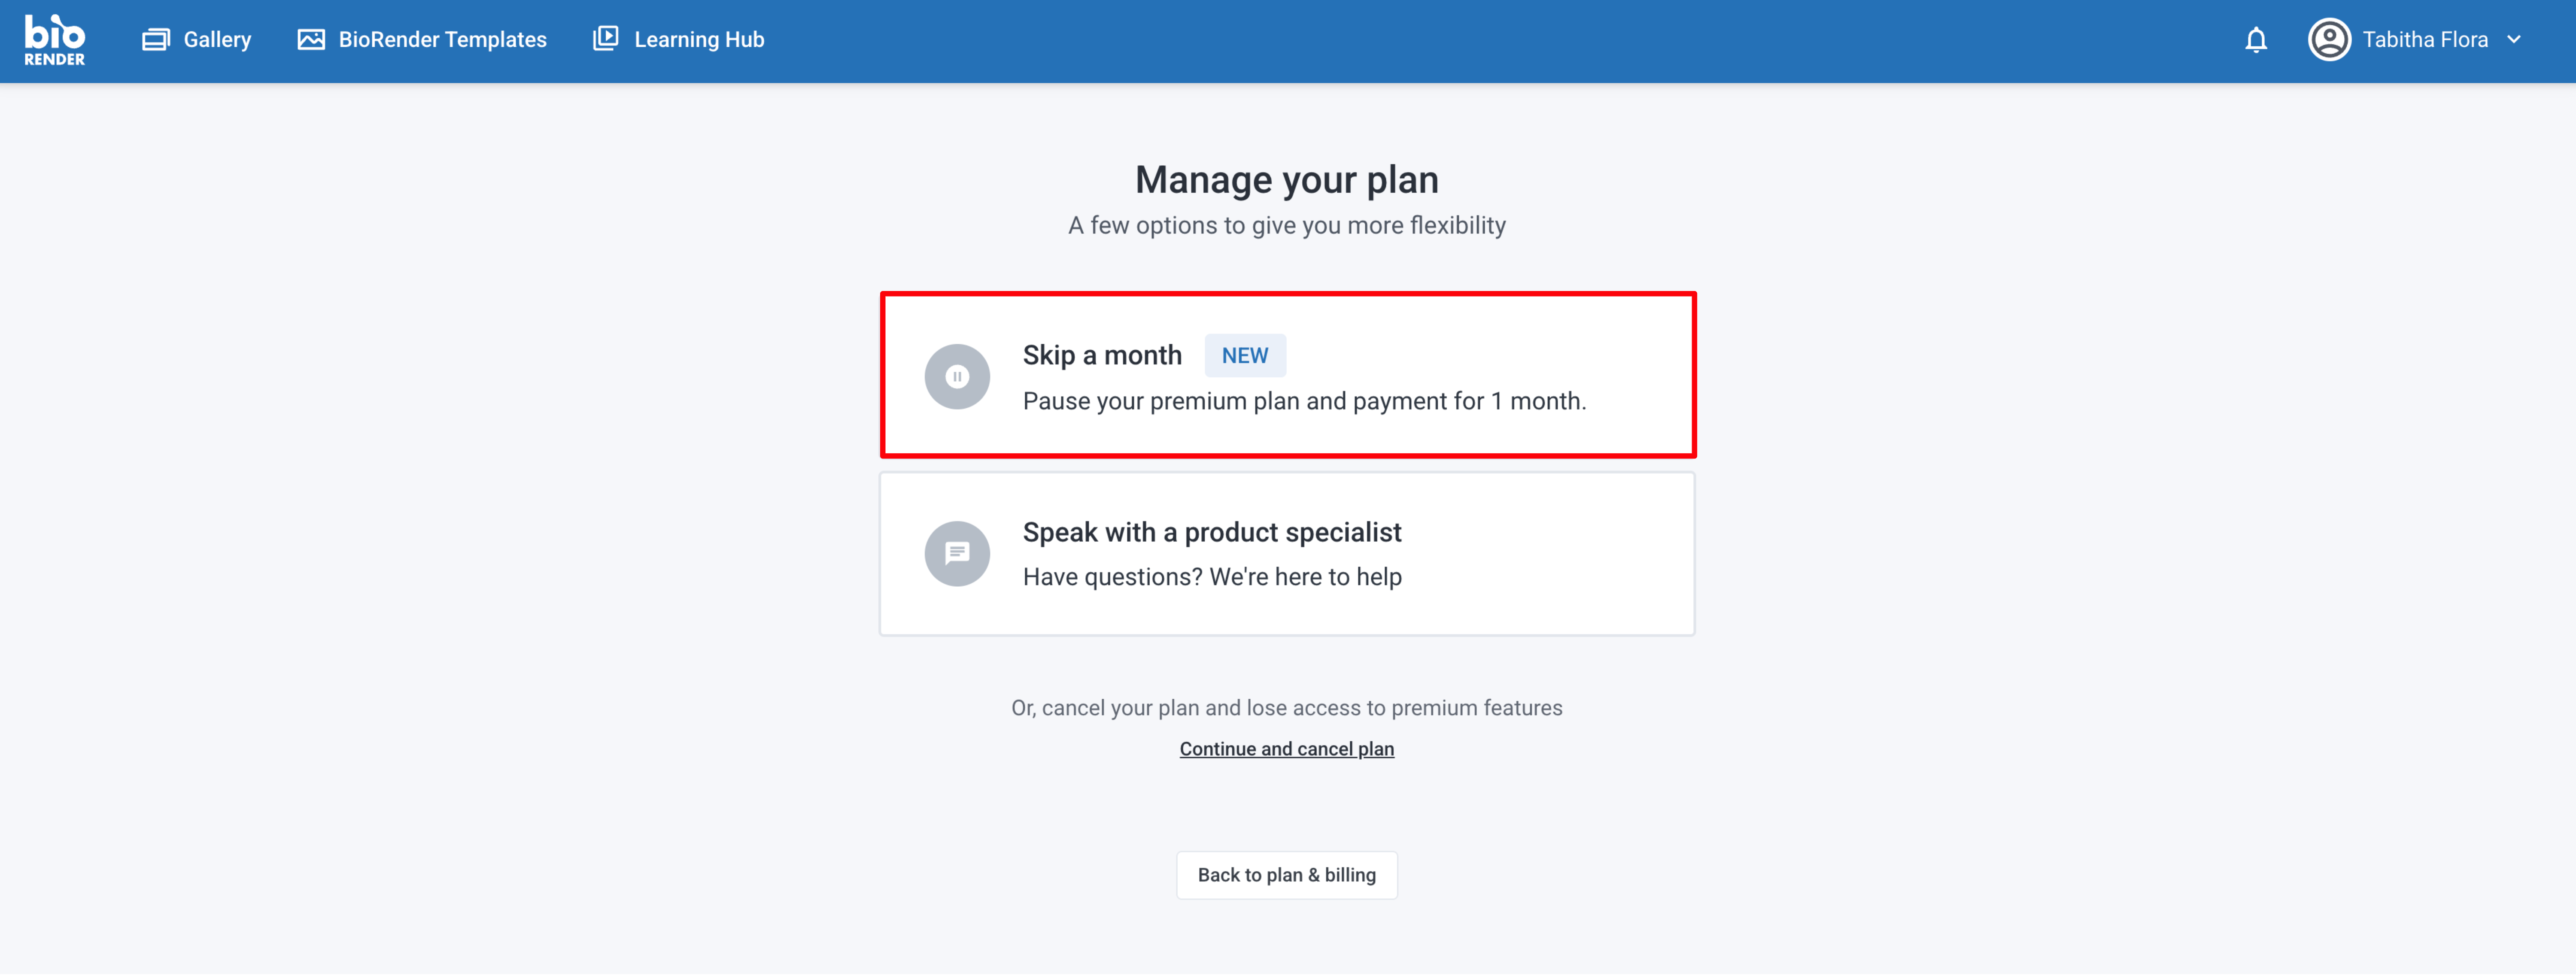This screenshot has height=979, width=2576.
Task: Click the NEW badge beside Skip a month
Action: tap(1245, 356)
